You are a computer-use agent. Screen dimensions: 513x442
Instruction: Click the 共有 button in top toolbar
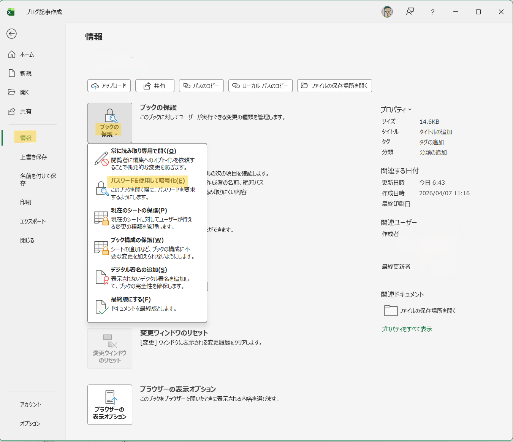[155, 86]
